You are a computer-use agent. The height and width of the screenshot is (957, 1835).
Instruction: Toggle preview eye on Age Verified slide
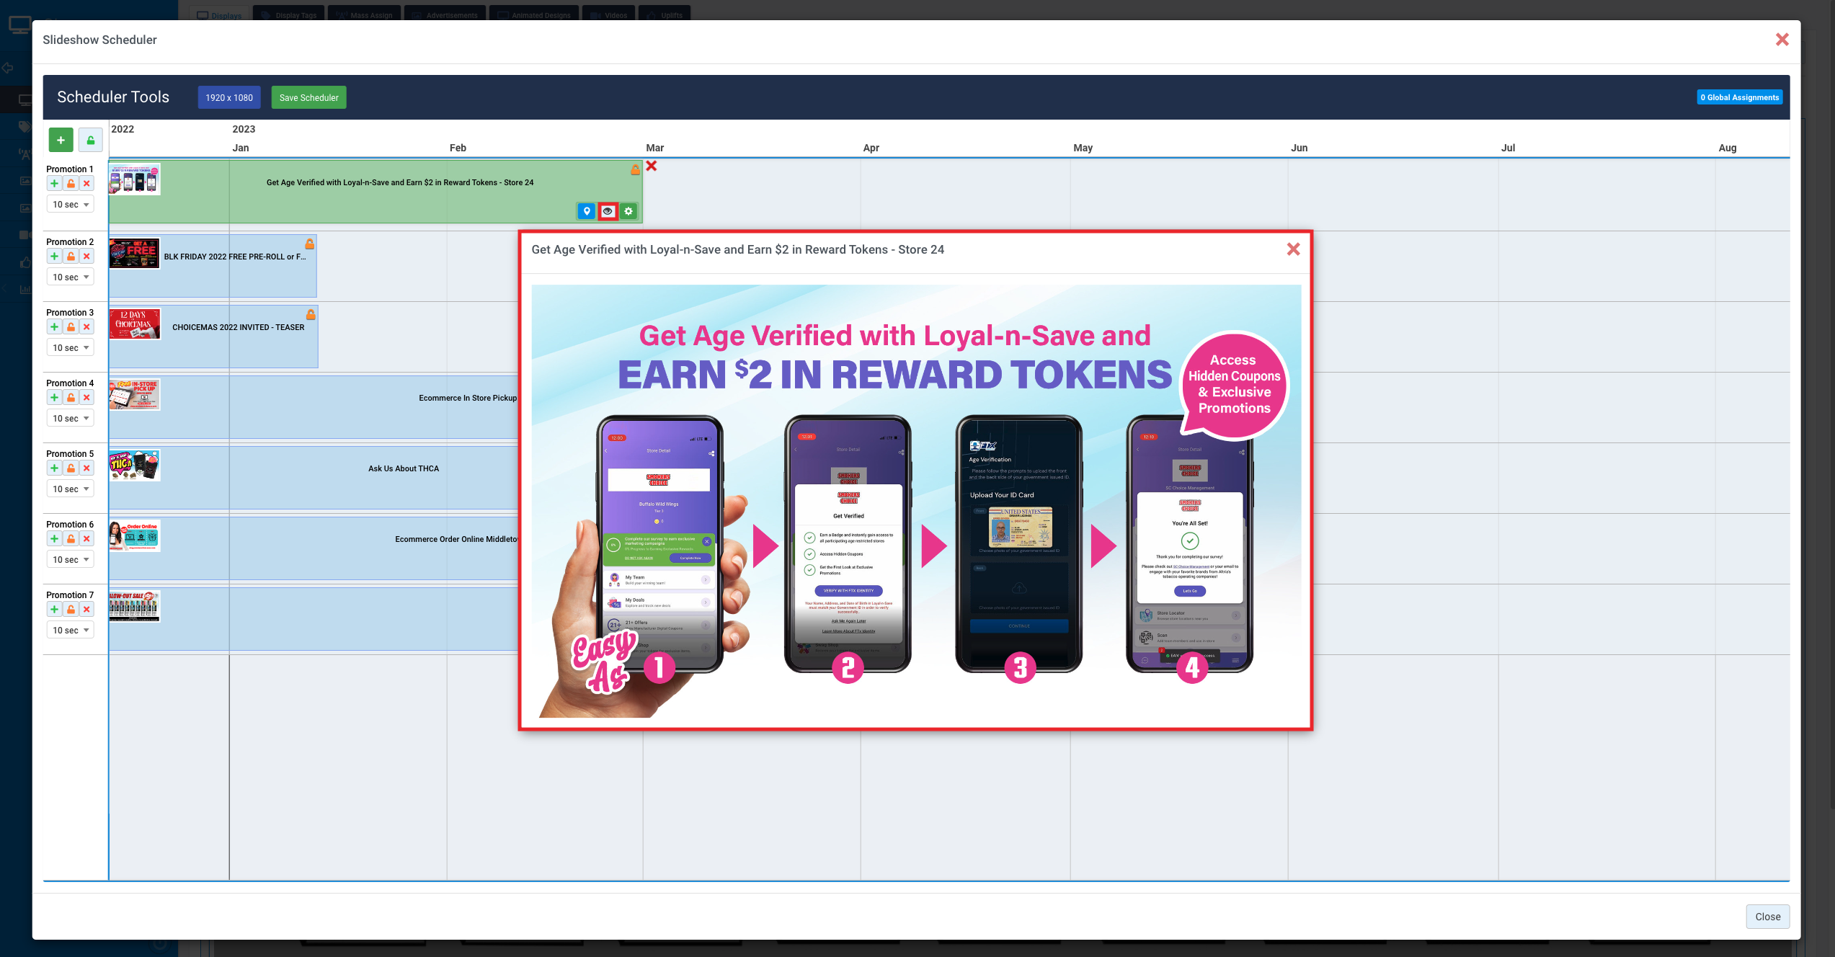coord(608,211)
